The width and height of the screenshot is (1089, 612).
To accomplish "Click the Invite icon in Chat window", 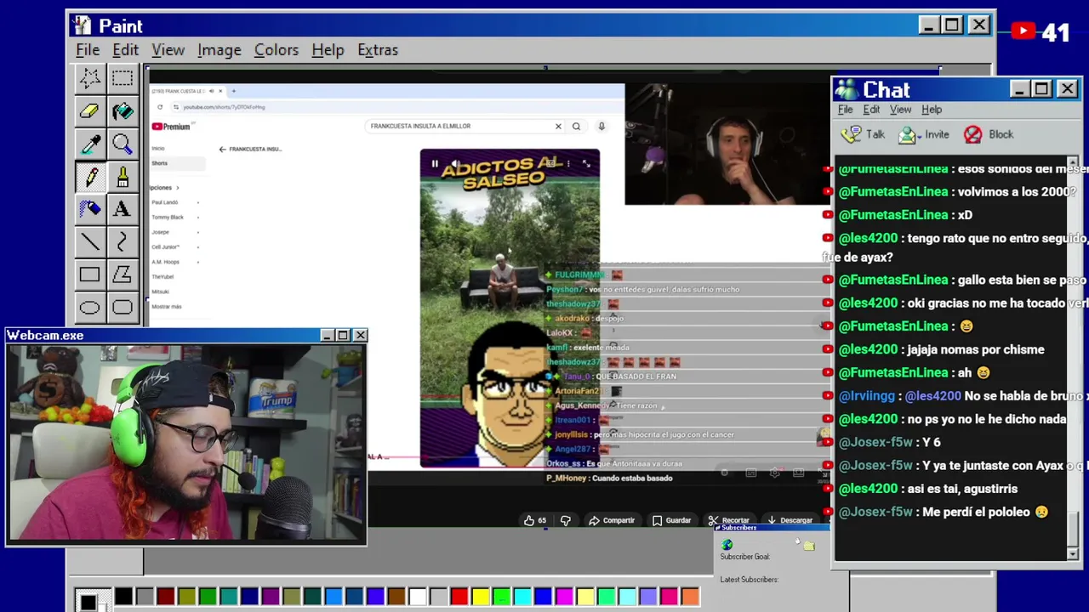I will click(x=909, y=134).
